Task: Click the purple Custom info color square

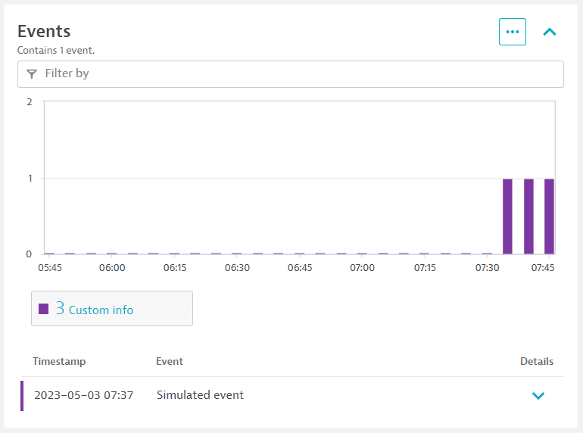Action: [44, 309]
